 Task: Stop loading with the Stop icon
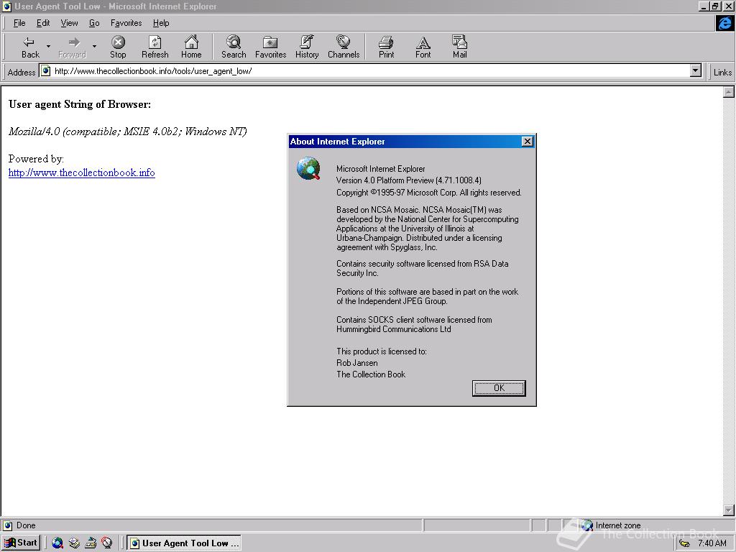point(118,47)
